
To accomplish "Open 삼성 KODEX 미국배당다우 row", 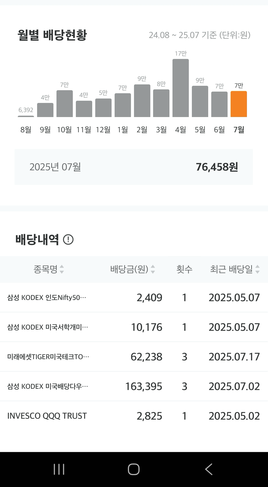I will click(x=134, y=386).
